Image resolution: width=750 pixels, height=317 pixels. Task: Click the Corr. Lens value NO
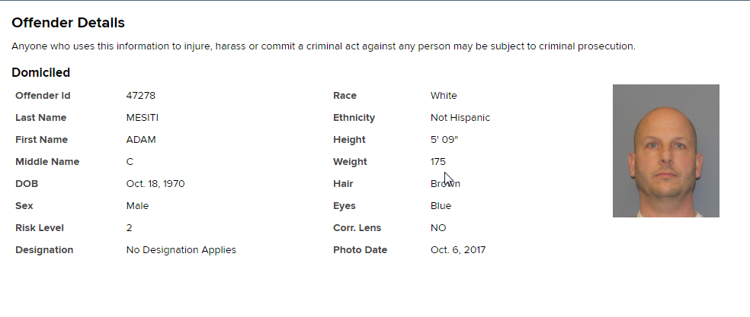(x=438, y=228)
